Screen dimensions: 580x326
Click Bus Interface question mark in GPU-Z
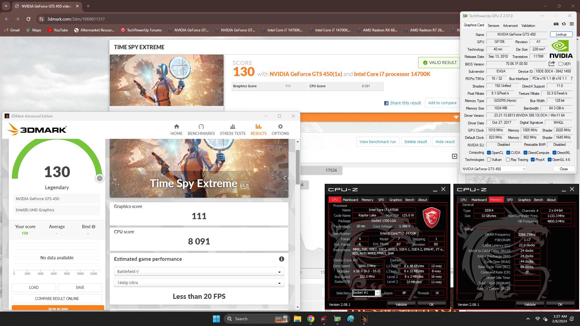(x=572, y=78)
